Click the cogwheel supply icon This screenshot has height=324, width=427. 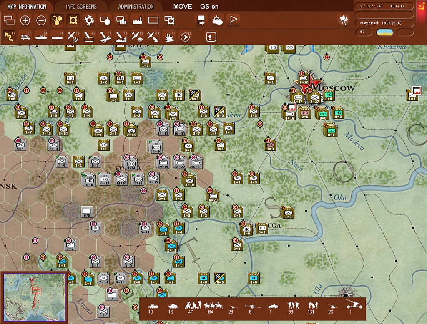coord(89,20)
